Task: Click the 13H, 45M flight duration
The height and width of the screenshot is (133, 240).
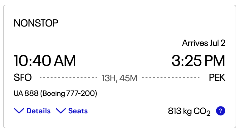Action: (120, 78)
